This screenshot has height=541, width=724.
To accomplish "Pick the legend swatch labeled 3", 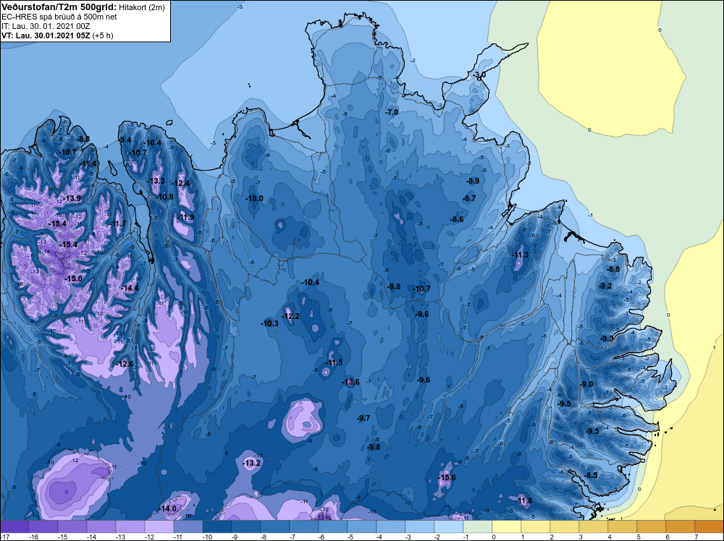I will tap(594, 527).
